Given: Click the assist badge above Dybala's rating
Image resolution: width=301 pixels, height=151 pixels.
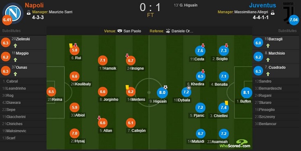Looking at the screenshot, I should [x=189, y=88].
